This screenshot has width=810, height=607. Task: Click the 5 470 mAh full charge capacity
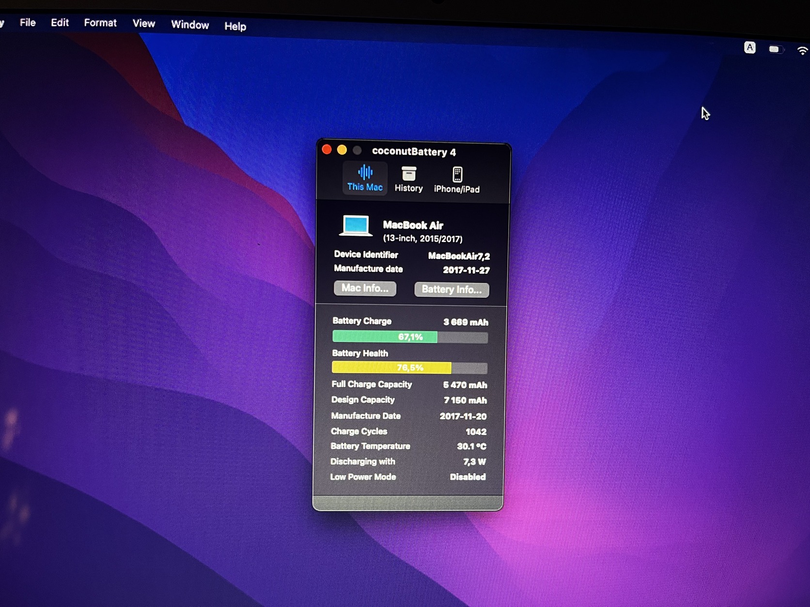point(465,385)
